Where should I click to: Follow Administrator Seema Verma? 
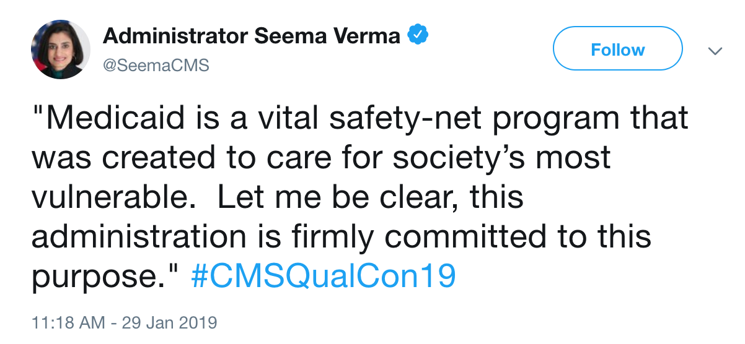(x=617, y=49)
